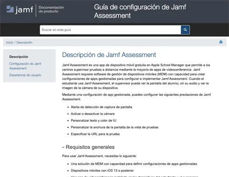The height and width of the screenshot is (177, 229).
Task: Click the 'Guía de configuración de Jamf Assessment' title
Action: coord(140,11)
